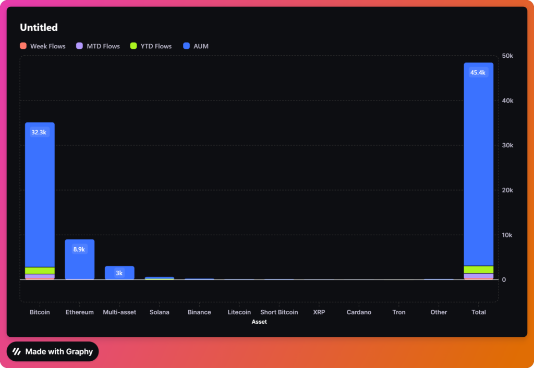Click the 32.3k data label
The image size is (534, 368).
(x=39, y=132)
